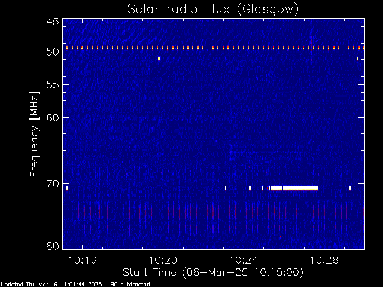Click the 55 frequency tick label
This screenshot has height=287, width=383.
pyautogui.click(x=53, y=85)
